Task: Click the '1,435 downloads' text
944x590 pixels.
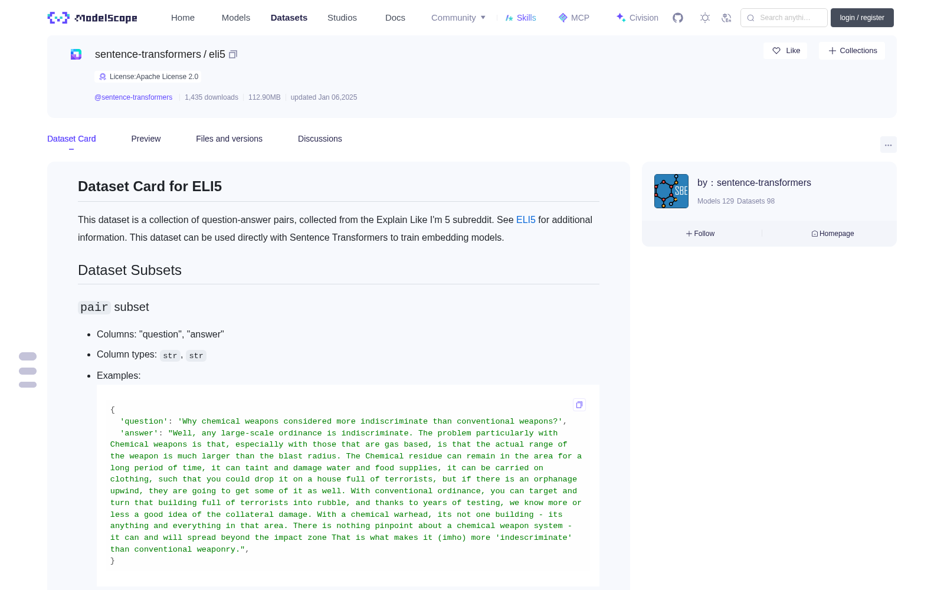Action: [211, 97]
